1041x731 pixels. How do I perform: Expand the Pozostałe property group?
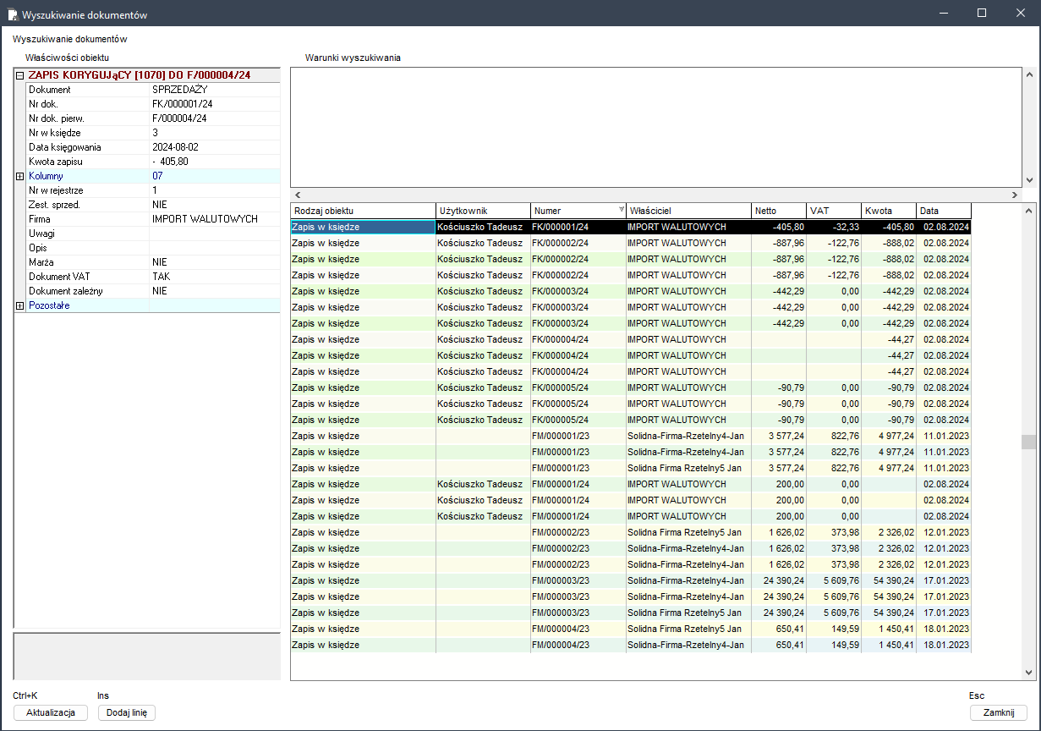tap(20, 305)
